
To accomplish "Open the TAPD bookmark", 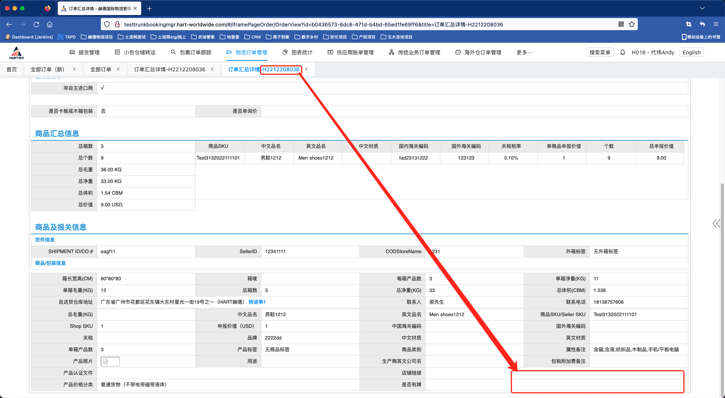I will click(67, 37).
